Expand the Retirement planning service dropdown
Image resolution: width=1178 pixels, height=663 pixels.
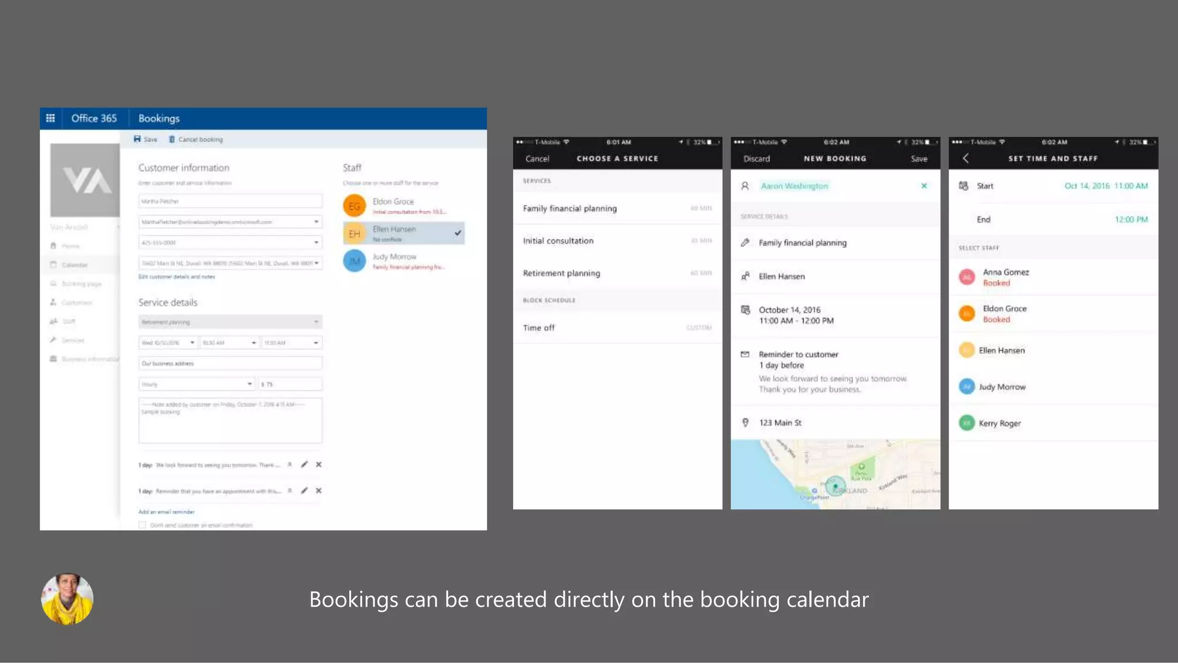tap(316, 322)
